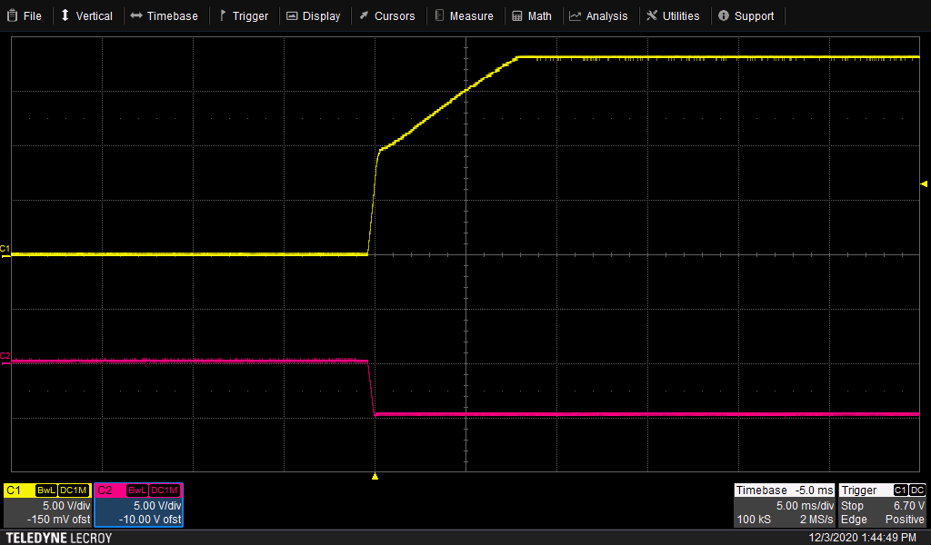Toggle the BwL badge on C2

click(136, 490)
